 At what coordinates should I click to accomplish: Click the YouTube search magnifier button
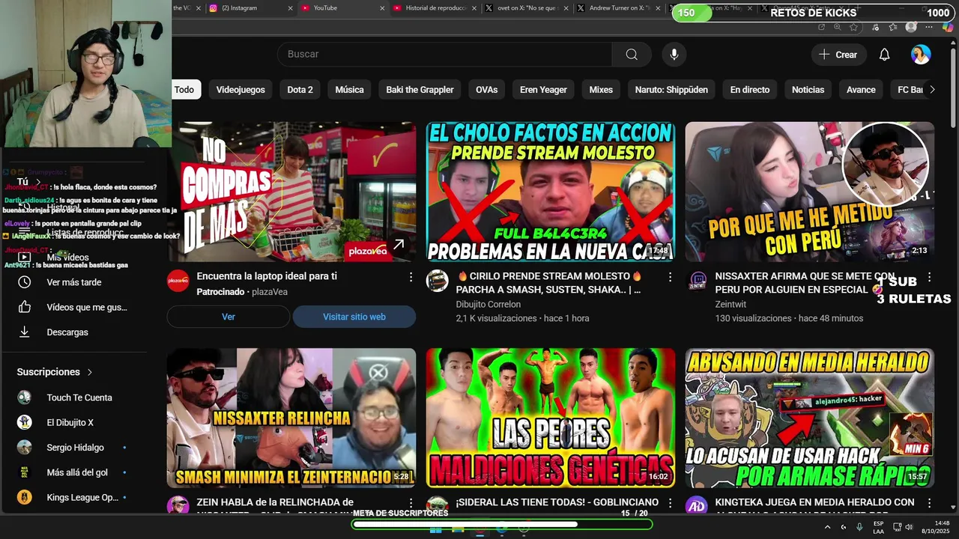632,54
